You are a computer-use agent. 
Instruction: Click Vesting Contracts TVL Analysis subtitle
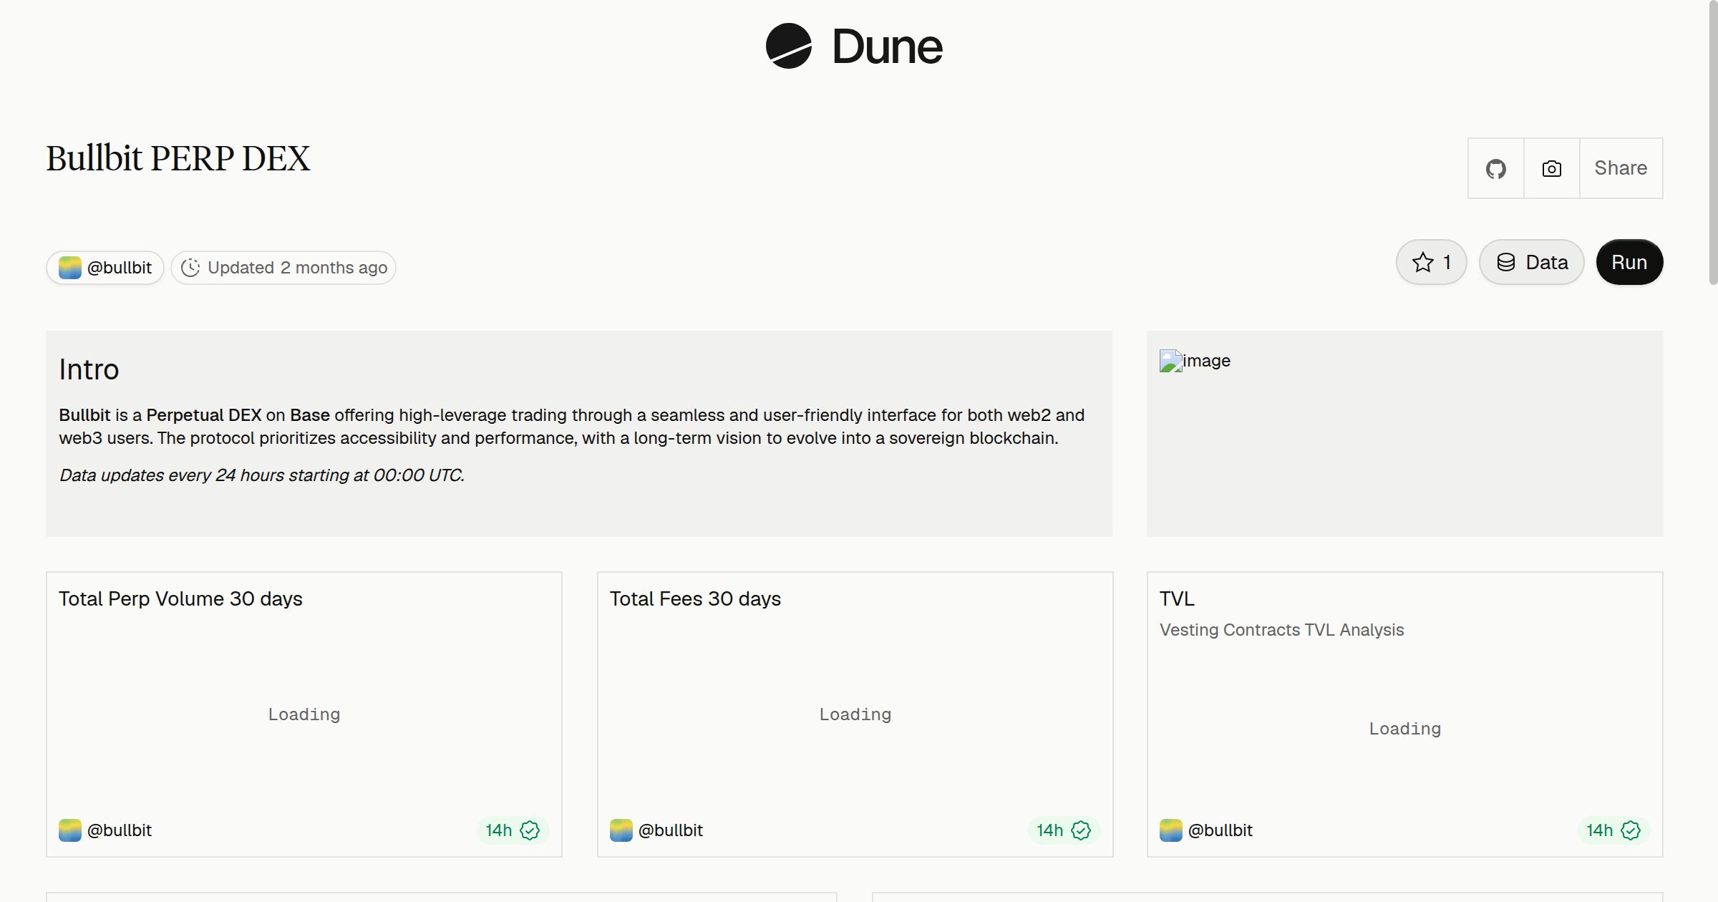click(x=1281, y=630)
